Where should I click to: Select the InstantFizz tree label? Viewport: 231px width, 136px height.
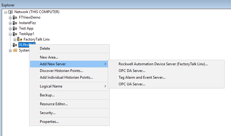[27, 23]
